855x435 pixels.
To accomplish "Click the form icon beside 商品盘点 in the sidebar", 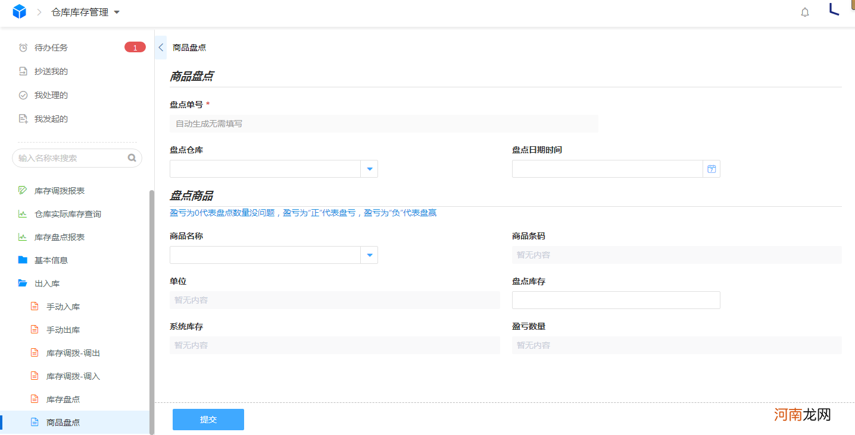I will click(x=35, y=423).
